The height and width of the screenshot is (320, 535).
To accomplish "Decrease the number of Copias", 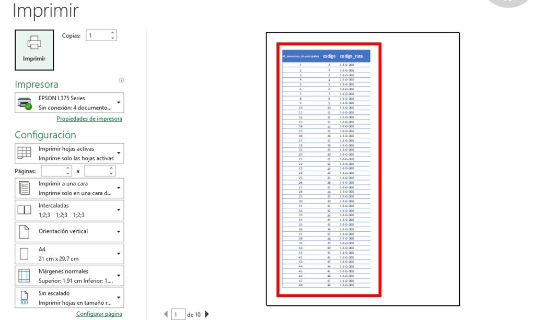I will point(112,38).
